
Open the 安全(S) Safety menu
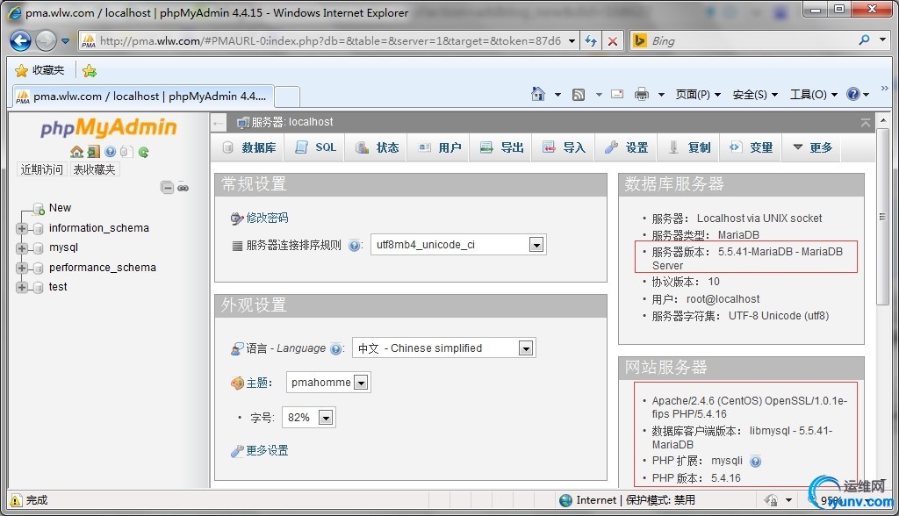(755, 95)
